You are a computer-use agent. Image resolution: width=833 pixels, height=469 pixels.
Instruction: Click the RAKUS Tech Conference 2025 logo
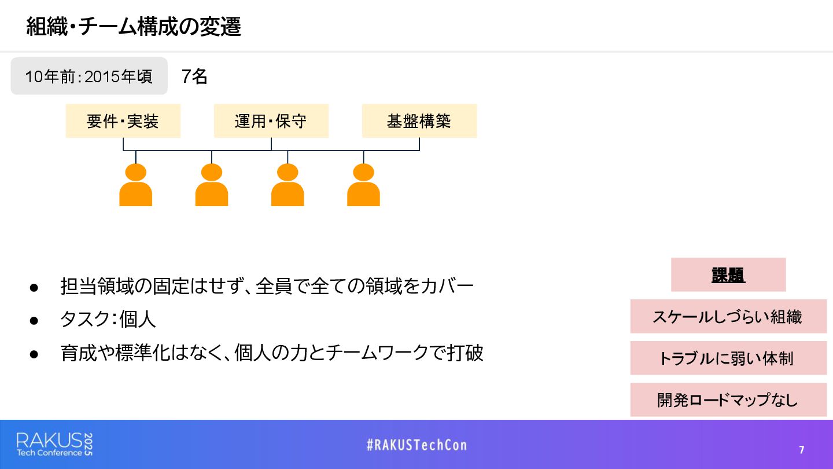54,444
